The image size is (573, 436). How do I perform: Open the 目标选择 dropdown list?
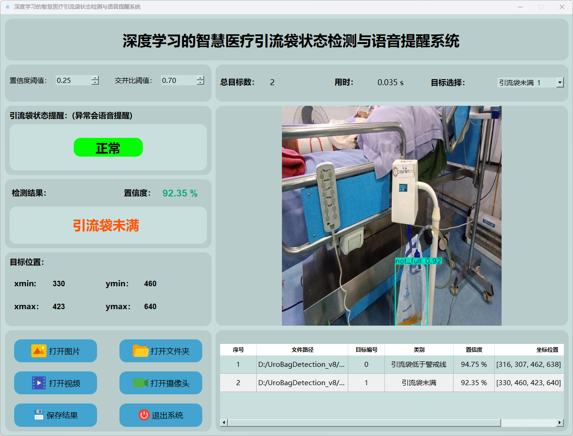560,82
